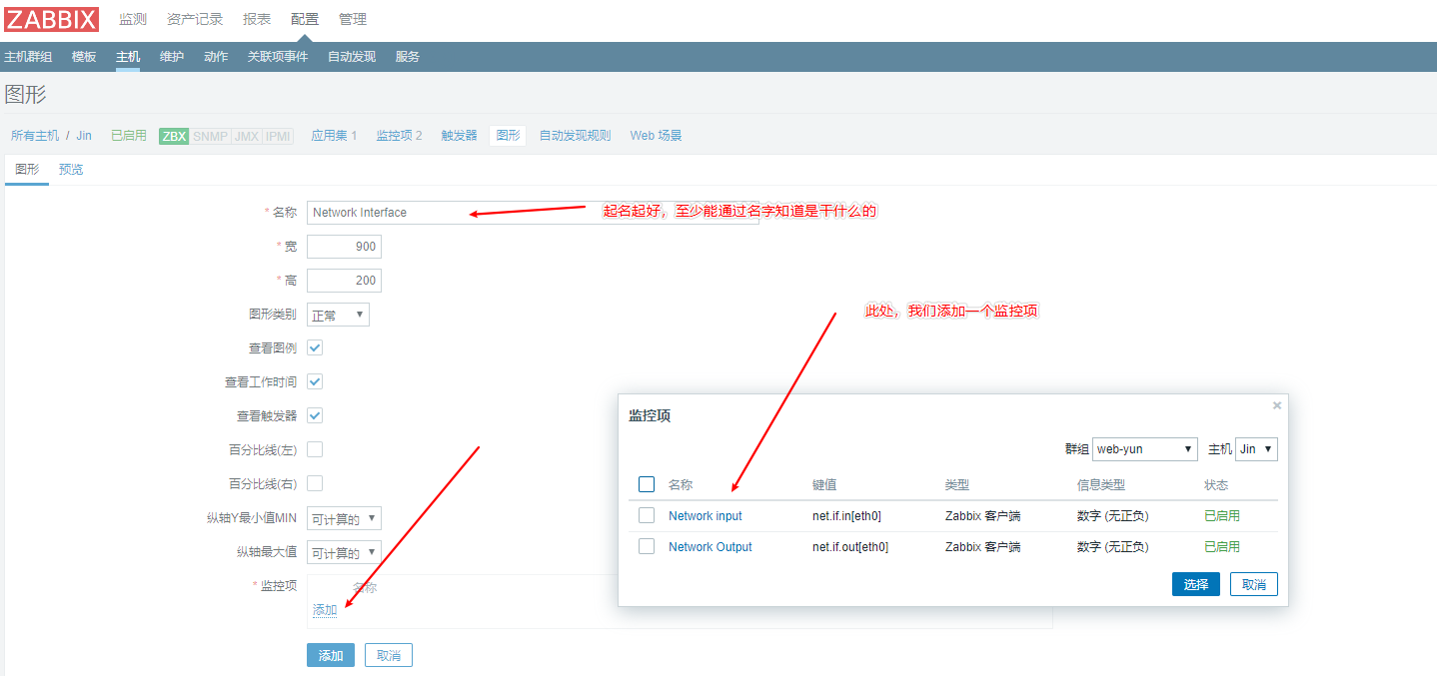
Task: Enable the 百分比线(左) checkbox
Action: [315, 449]
